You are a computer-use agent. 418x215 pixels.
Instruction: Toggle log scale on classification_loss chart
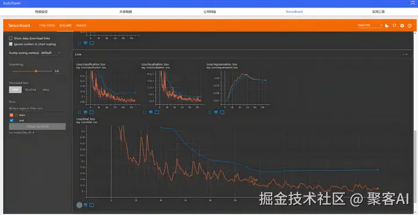click(x=85, y=112)
